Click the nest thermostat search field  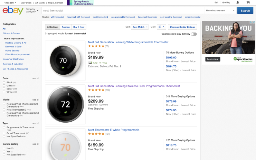click(123, 10)
